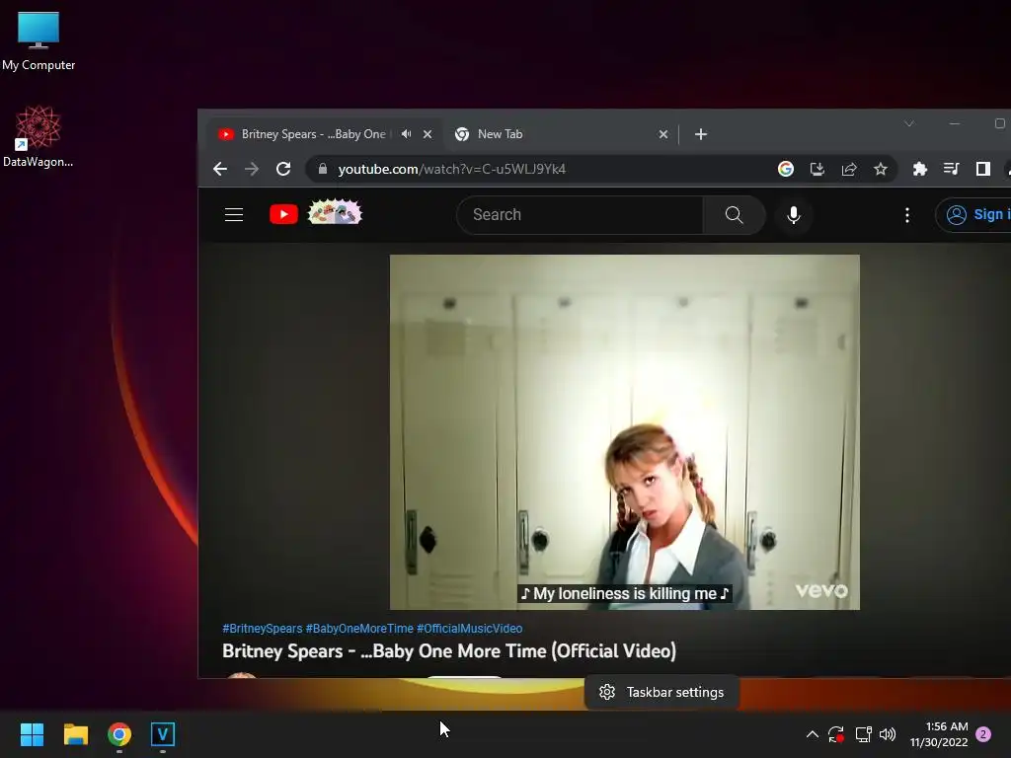Open the Windows Start menu
Viewport: 1011px width, 758px height.
32,734
